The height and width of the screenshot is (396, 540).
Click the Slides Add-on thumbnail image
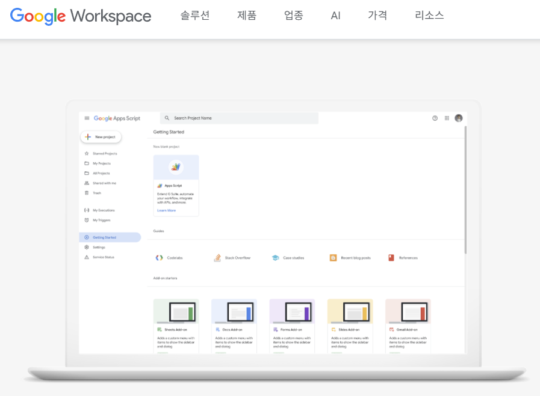coord(350,311)
